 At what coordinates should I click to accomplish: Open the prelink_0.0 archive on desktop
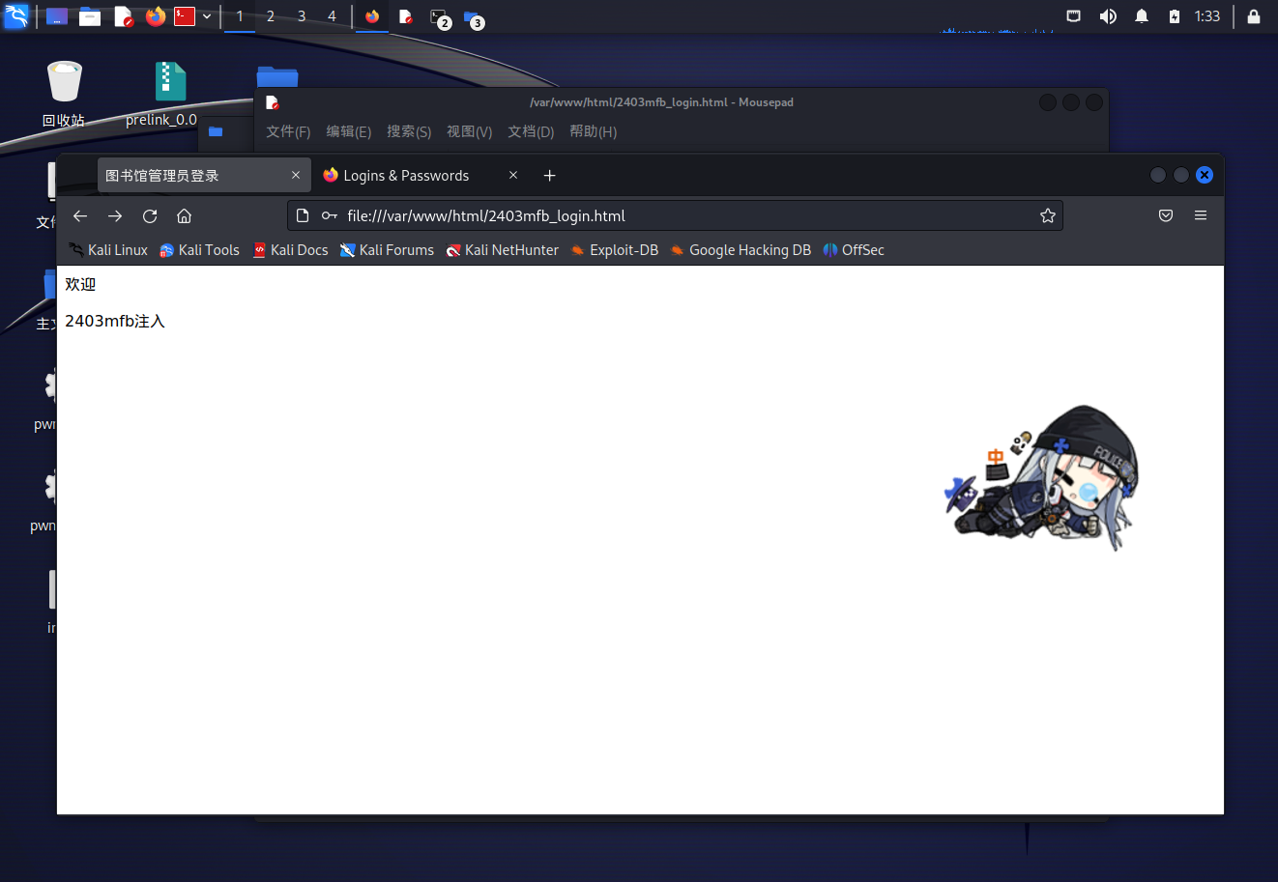pyautogui.click(x=161, y=94)
